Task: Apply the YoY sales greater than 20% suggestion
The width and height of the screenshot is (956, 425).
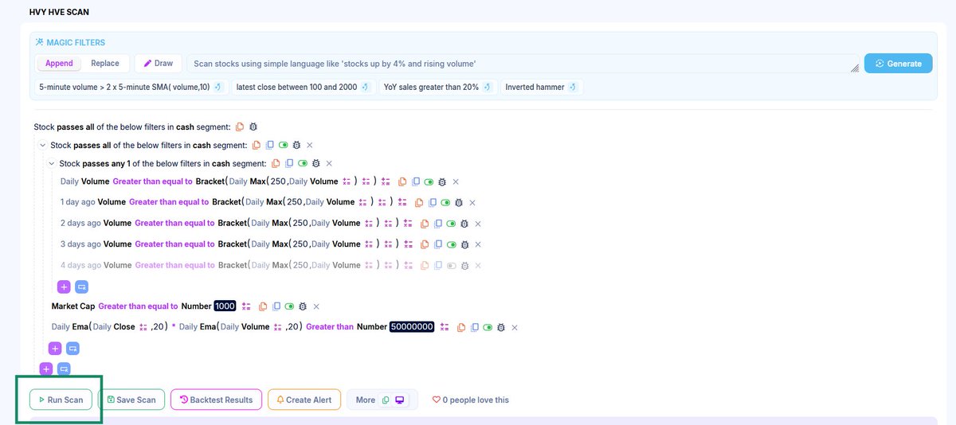Action: click(x=437, y=87)
